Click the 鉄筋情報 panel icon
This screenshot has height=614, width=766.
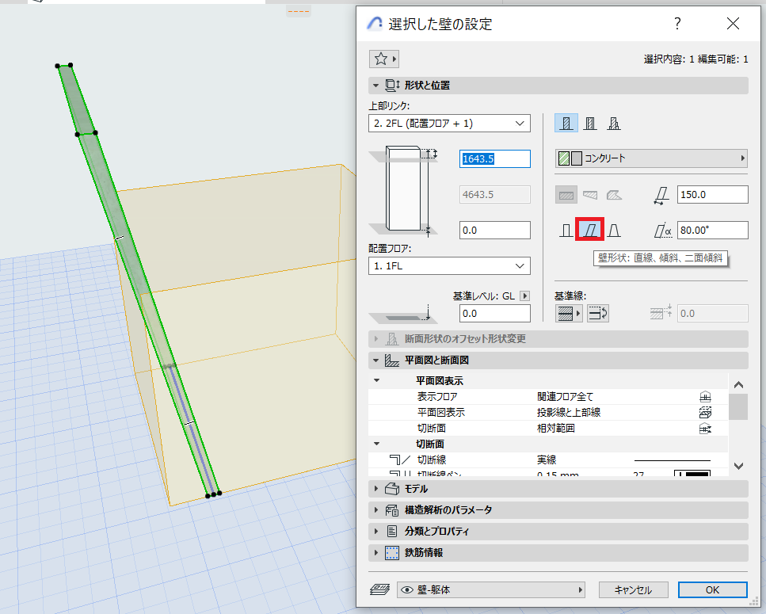[x=392, y=553]
